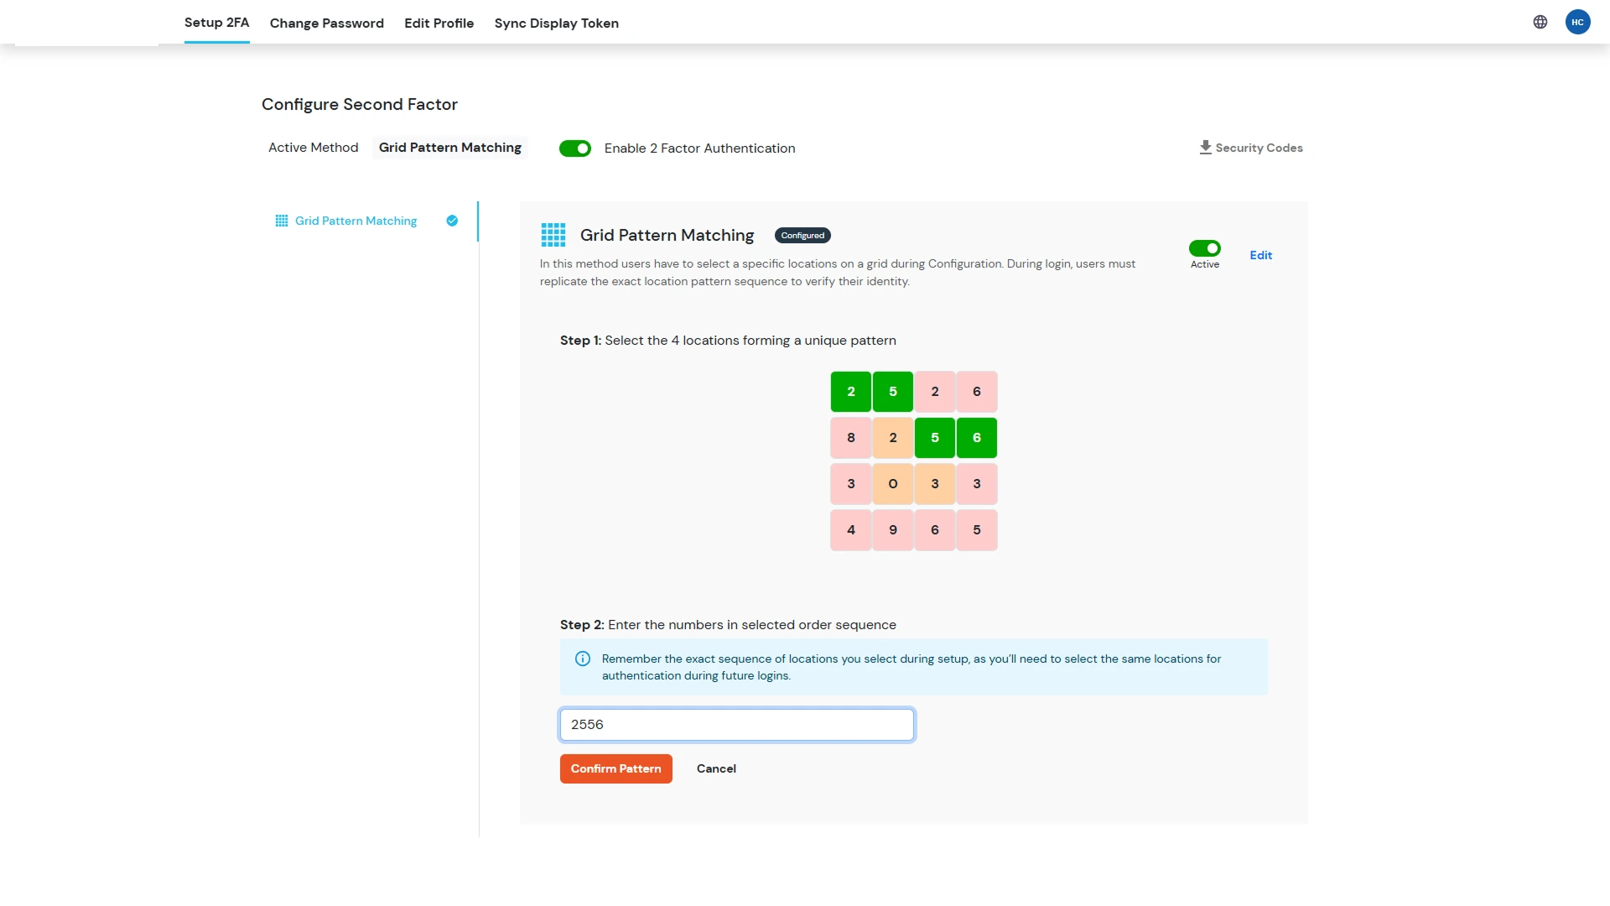Viewport: 1610px width, 906px height.
Task: Click the info icon in the reminder banner
Action: (582, 659)
